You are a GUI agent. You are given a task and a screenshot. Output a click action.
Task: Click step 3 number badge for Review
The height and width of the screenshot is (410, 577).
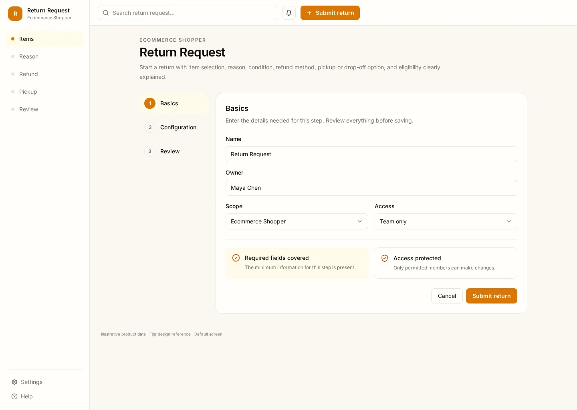coord(150,151)
